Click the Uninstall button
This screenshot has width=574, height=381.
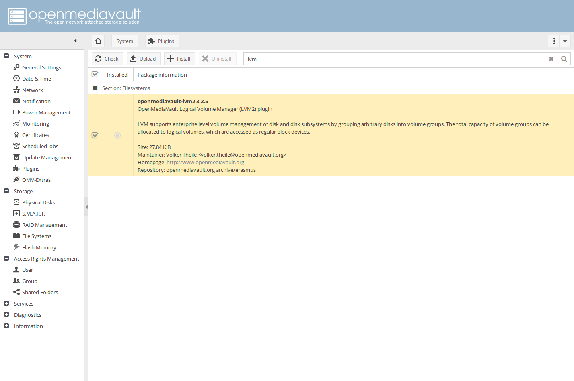(217, 59)
